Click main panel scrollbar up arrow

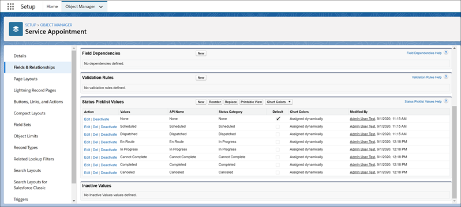point(455,48)
